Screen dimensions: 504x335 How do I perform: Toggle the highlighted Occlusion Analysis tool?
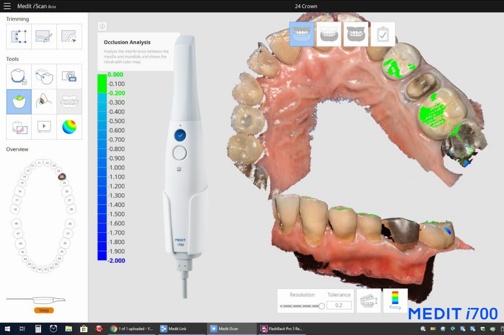[x=19, y=101]
